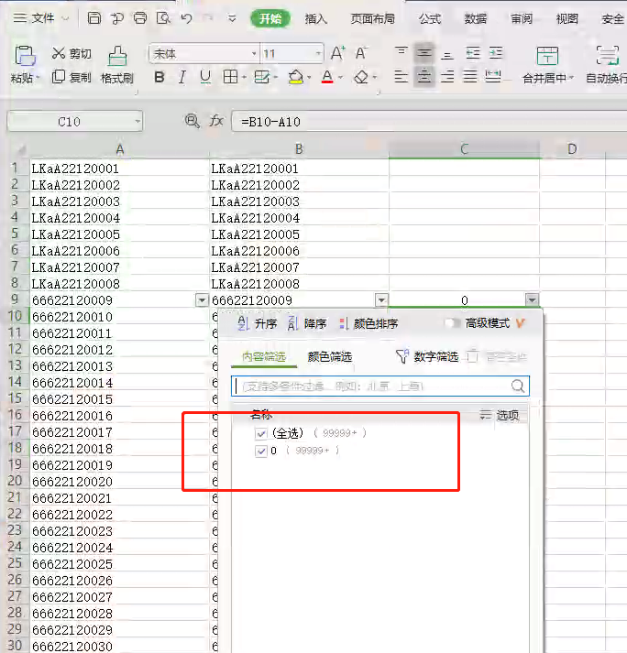Click the borders icon
Screen dimensions: 627x653
click(x=230, y=77)
